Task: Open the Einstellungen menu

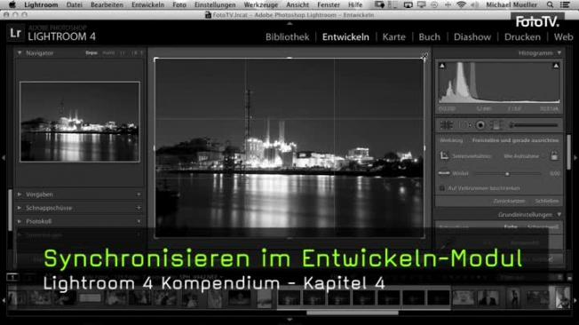Action: click(x=215, y=4)
